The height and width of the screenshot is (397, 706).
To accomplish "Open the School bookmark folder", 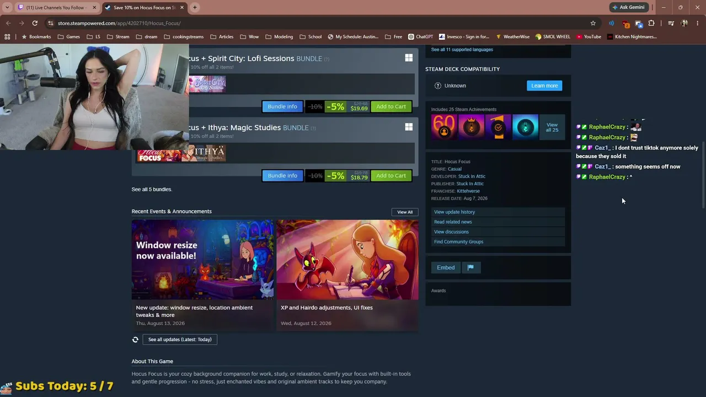I will [x=311, y=37].
